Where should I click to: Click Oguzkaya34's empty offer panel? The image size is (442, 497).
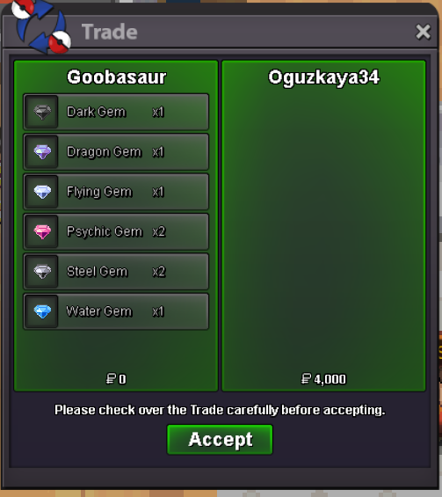(x=323, y=226)
